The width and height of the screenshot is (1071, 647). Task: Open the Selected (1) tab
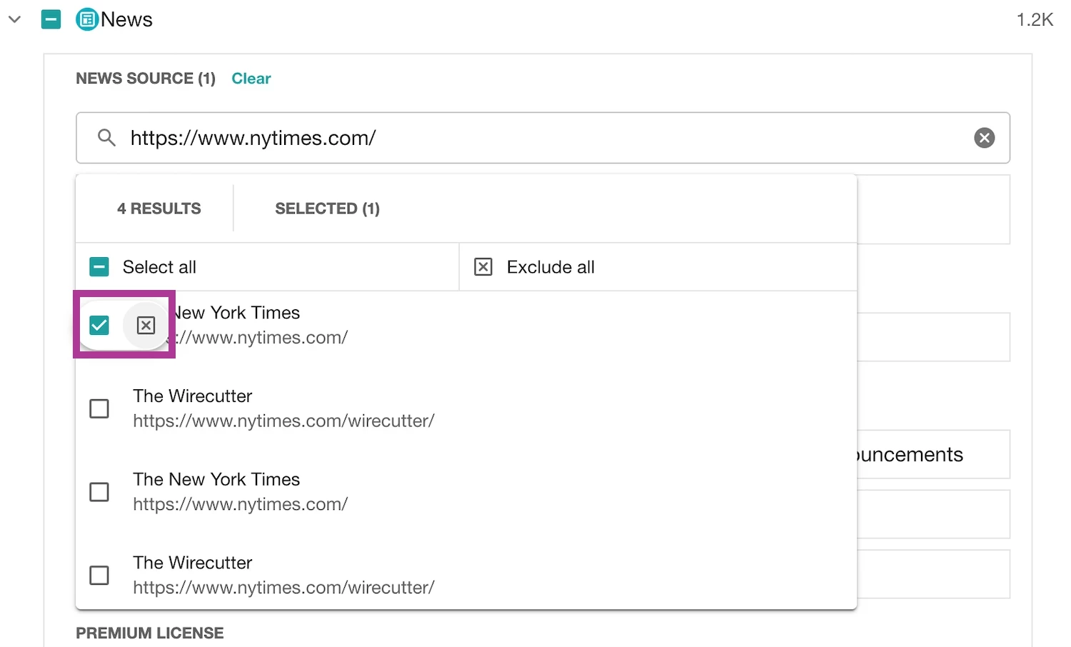(327, 209)
